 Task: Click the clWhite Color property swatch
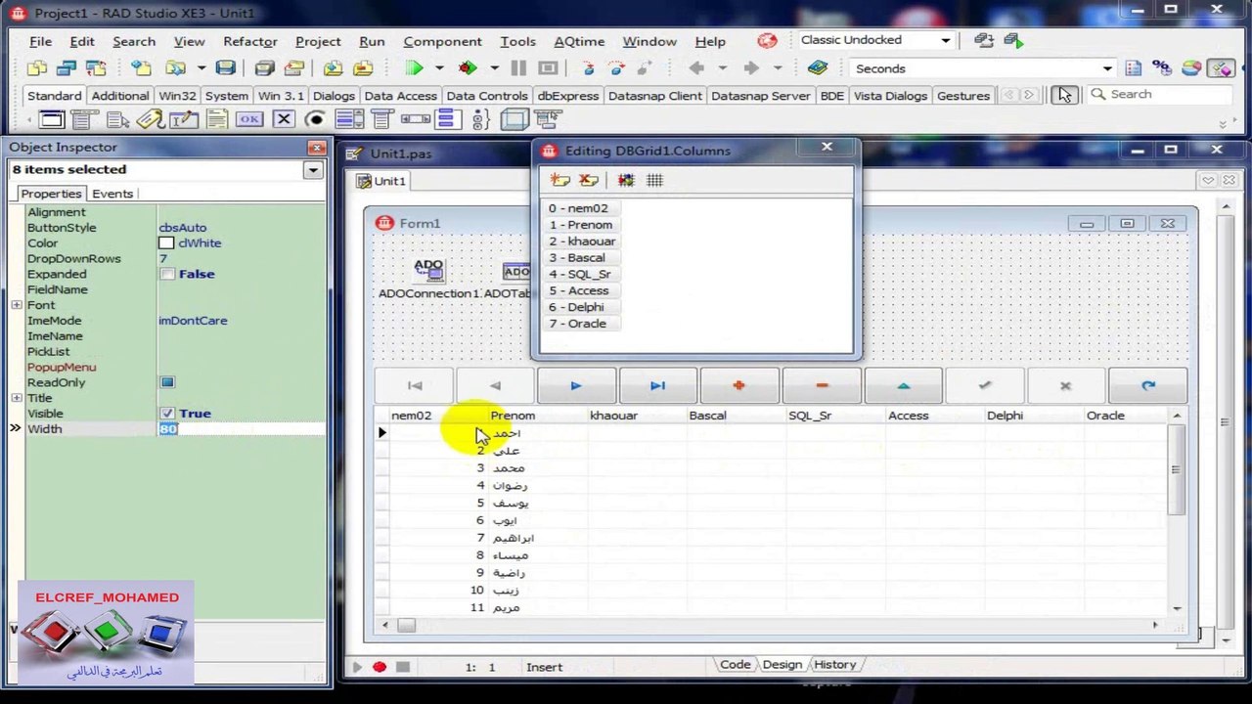[166, 243]
